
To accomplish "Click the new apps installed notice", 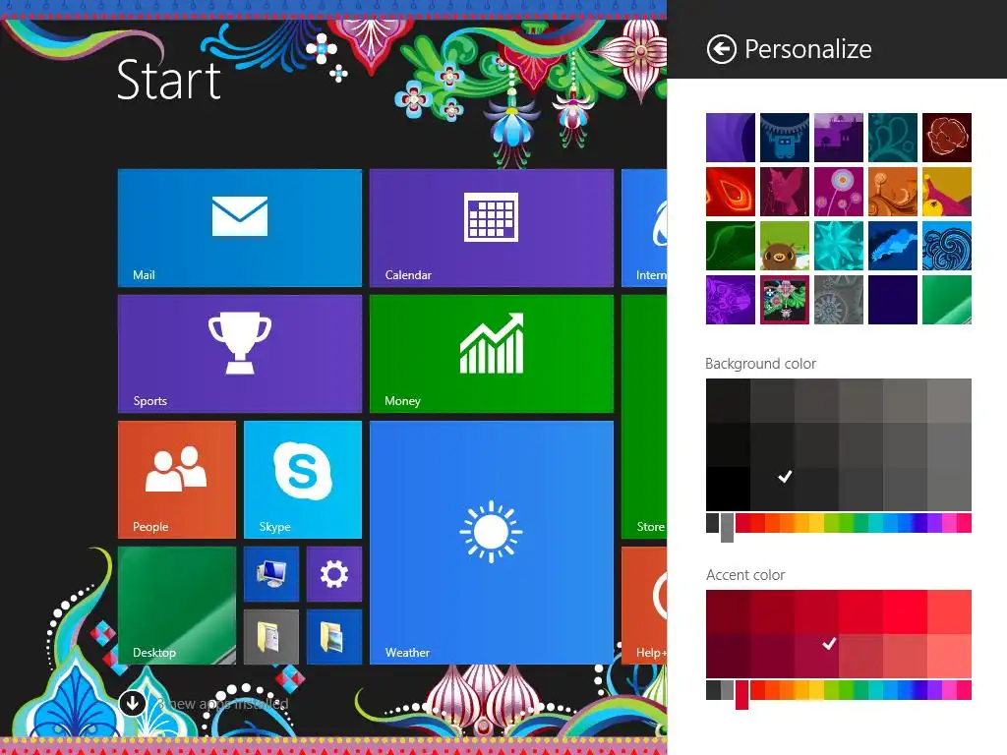I will click(x=223, y=704).
